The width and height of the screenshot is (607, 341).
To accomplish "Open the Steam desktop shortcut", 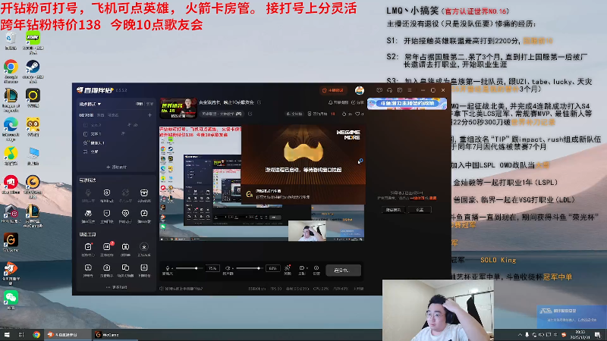I will [x=33, y=71].
